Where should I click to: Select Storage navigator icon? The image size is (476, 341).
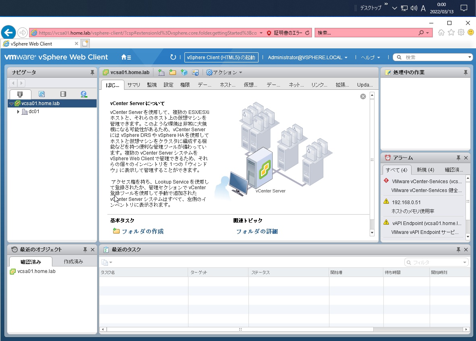[63, 94]
